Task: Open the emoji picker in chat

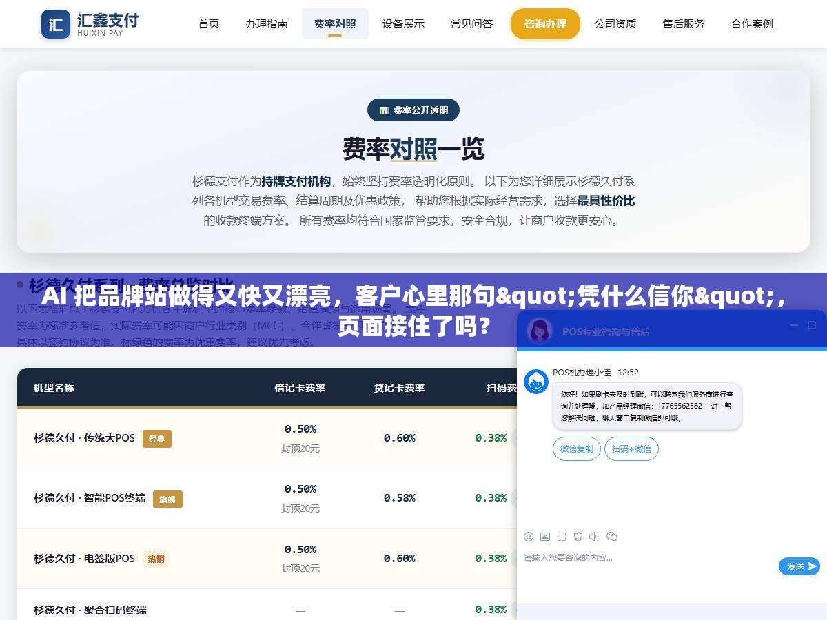Action: coord(529,536)
